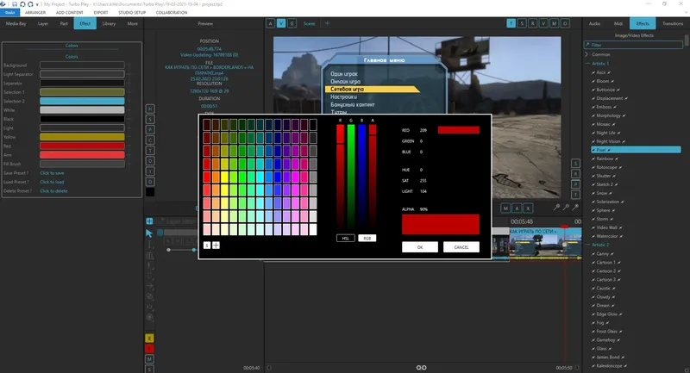Open the EXPORT menu
690x373 pixels.
click(101, 12)
